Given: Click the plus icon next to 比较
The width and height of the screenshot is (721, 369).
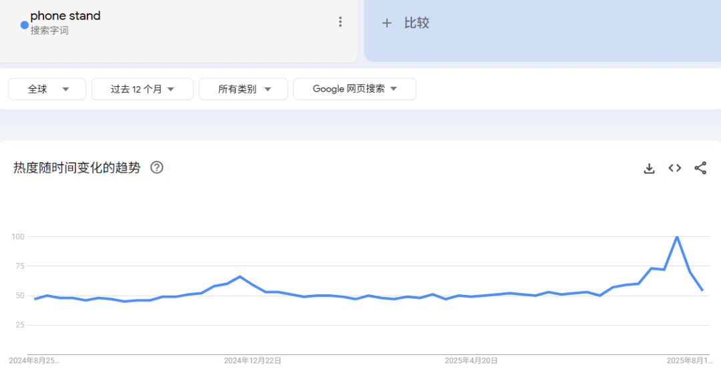Looking at the screenshot, I should [x=387, y=23].
